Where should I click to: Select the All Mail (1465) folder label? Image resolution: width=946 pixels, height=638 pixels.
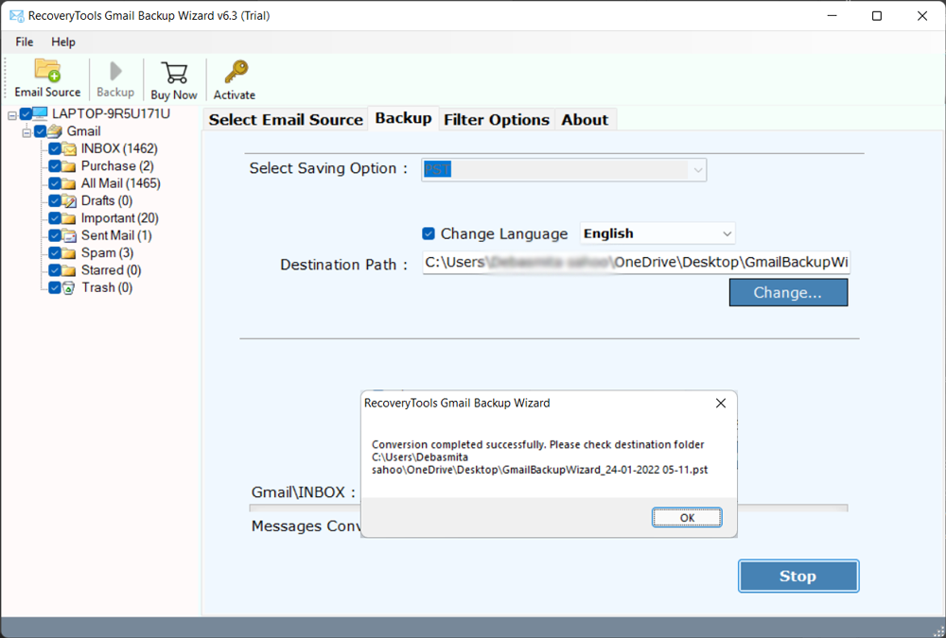click(121, 183)
